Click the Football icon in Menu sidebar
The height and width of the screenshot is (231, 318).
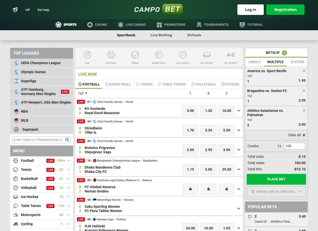click(x=15, y=161)
